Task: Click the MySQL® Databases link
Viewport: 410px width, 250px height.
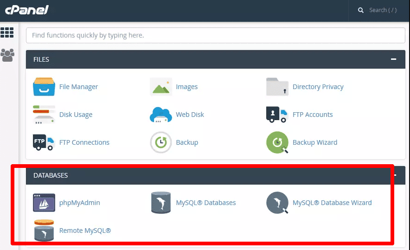Action: click(x=206, y=203)
